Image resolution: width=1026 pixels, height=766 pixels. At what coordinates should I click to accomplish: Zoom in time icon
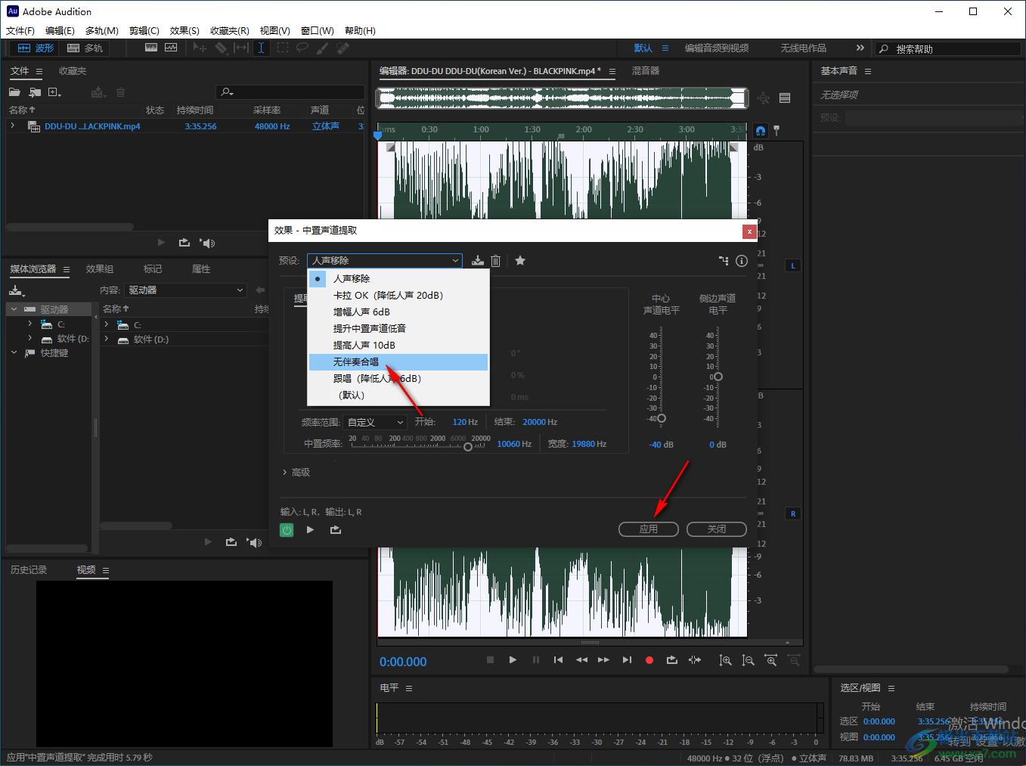click(771, 660)
